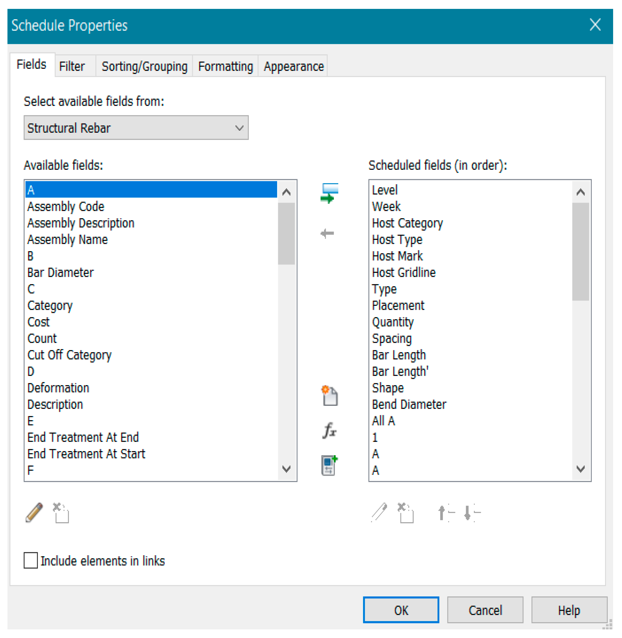
Task: Click the Combine parameters icon
Action: click(329, 465)
